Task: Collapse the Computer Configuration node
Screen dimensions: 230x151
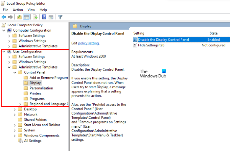Action: (x=4, y=31)
